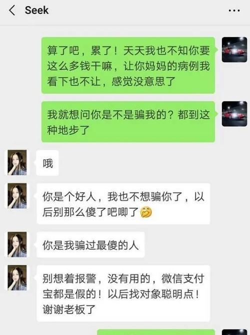Tap the green bubble asking 是不是骗我的
250x335 pixels.
(x=128, y=122)
